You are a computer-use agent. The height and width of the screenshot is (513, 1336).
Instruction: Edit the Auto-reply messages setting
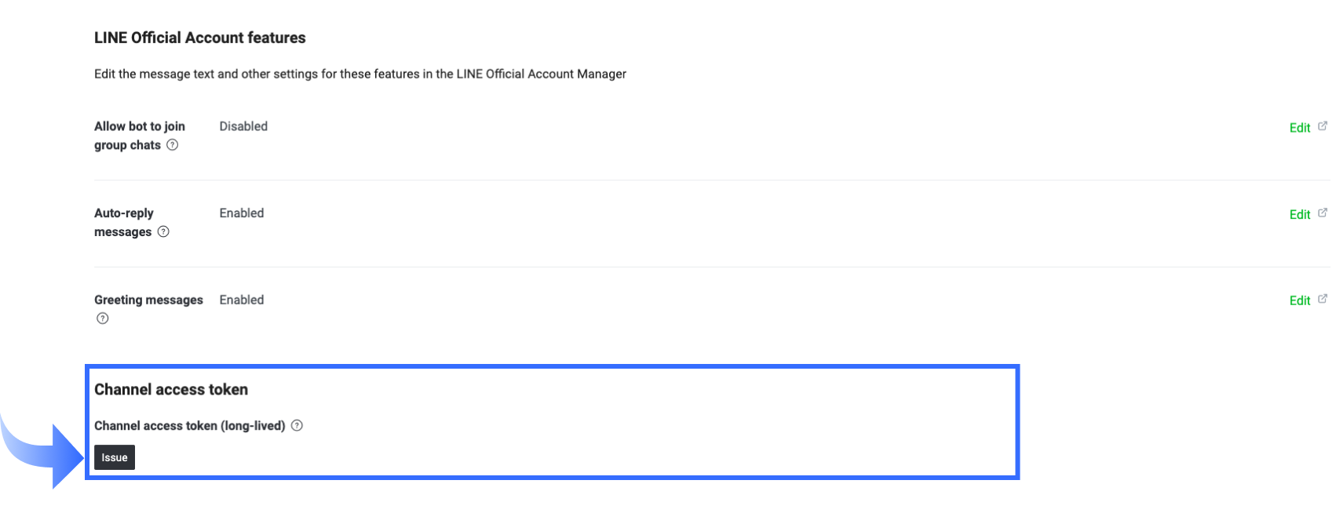tap(1300, 215)
